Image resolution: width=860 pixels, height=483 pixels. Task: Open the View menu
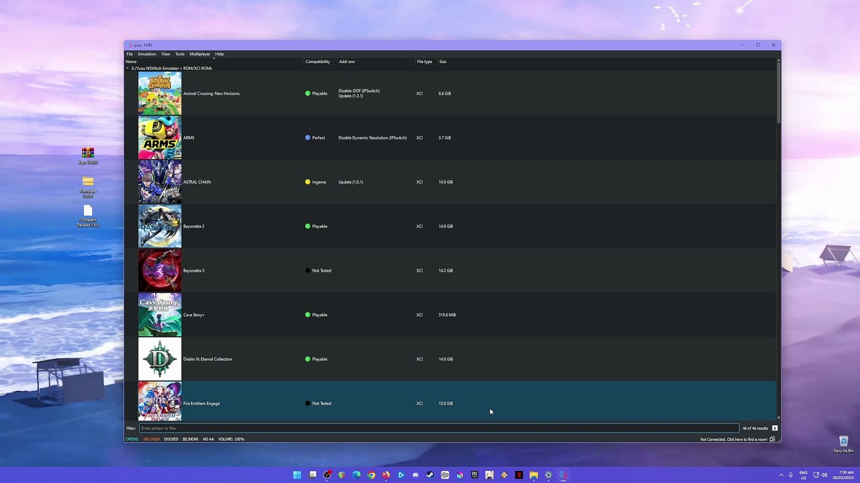165,54
